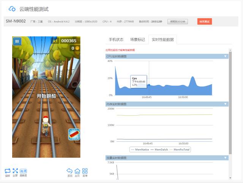Collapse the 流量实时数据图 section arrow
Viewport: 243px width, 183px height.
[x=225, y=158]
